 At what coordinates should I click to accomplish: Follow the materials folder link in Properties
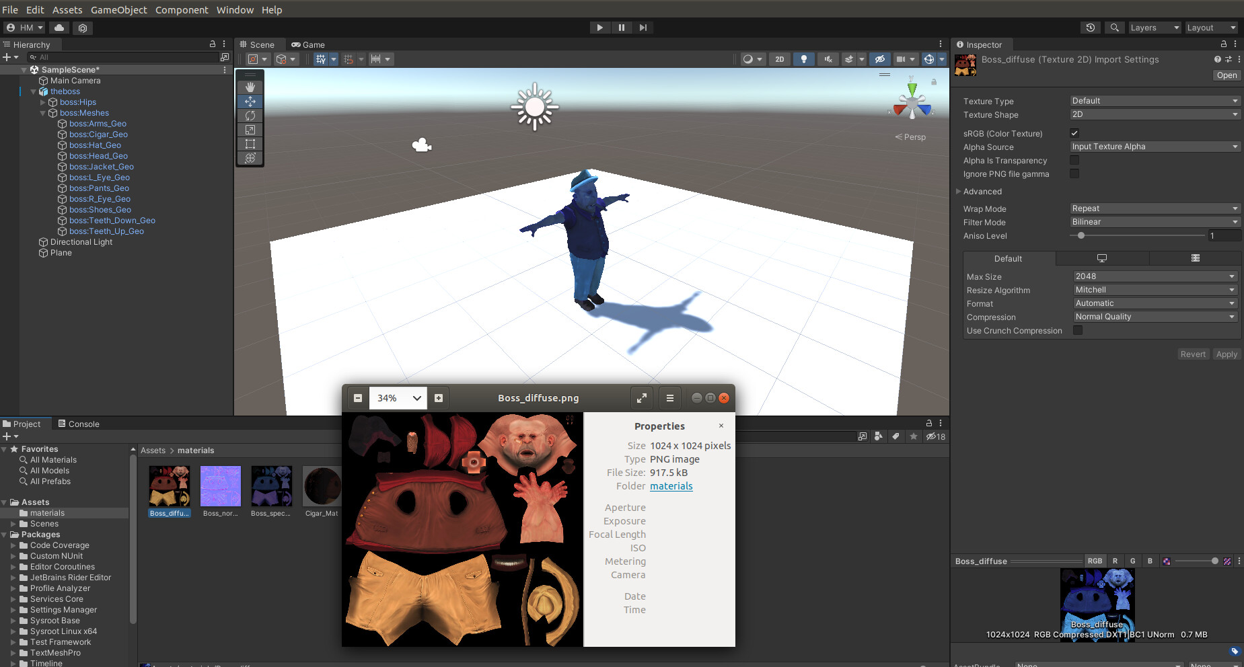click(671, 486)
